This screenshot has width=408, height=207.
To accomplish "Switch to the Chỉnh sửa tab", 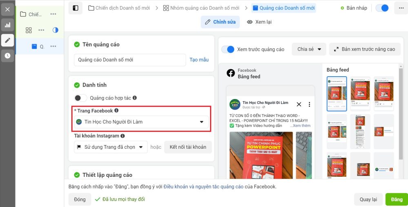I will (220, 22).
